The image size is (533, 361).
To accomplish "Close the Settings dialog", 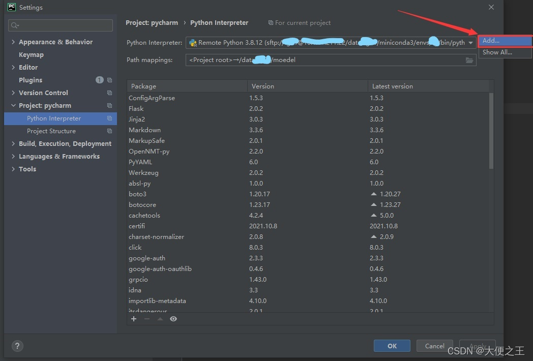I will (491, 7).
